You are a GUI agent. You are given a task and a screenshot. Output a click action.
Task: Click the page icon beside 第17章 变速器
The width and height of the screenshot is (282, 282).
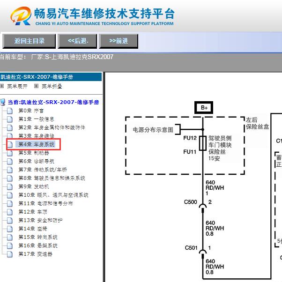click(x=10, y=254)
